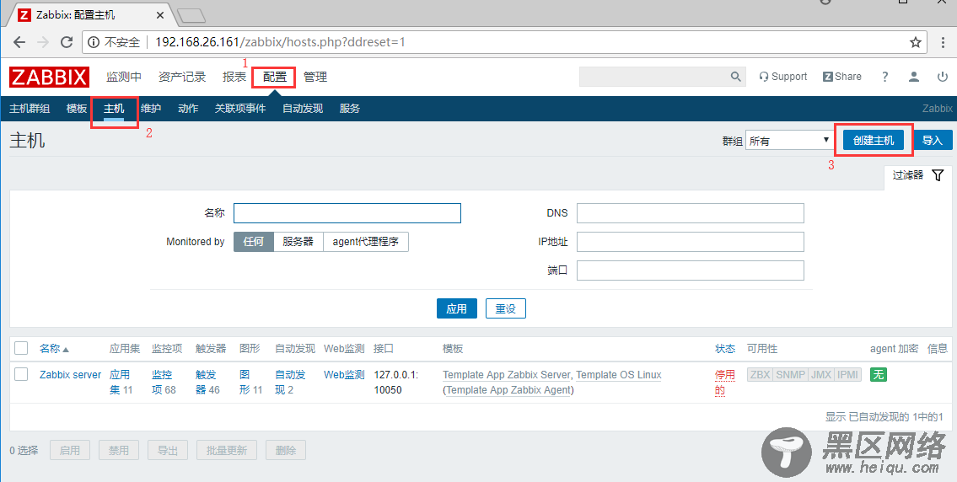
Task: Open the 监测中 menu
Action: point(124,77)
